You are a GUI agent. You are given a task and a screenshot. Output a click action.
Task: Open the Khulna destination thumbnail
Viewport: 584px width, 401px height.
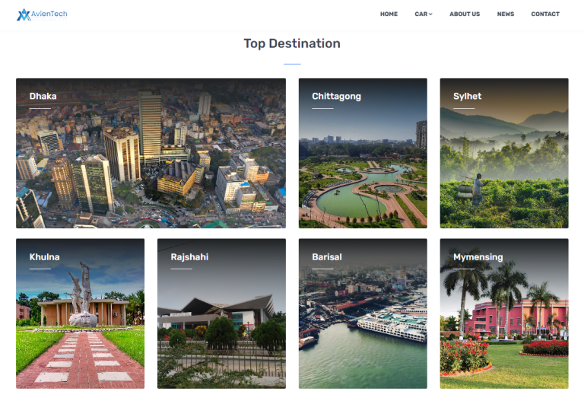[x=80, y=313]
